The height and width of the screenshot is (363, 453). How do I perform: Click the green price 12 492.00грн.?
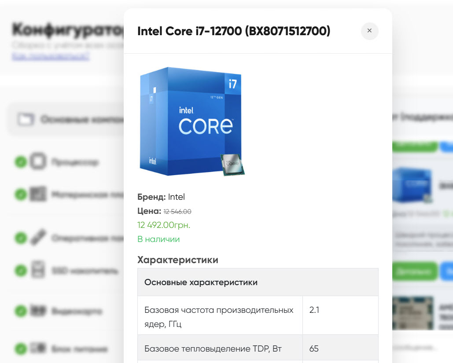[164, 225]
